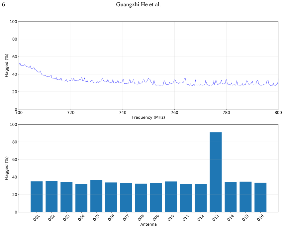Click the bar for antenna 014
Screen dimensions: 284x228
tap(231, 197)
